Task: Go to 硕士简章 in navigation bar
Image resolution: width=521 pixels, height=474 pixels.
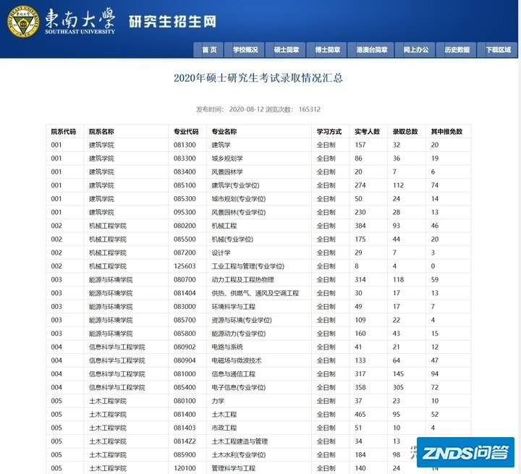Action: click(287, 50)
